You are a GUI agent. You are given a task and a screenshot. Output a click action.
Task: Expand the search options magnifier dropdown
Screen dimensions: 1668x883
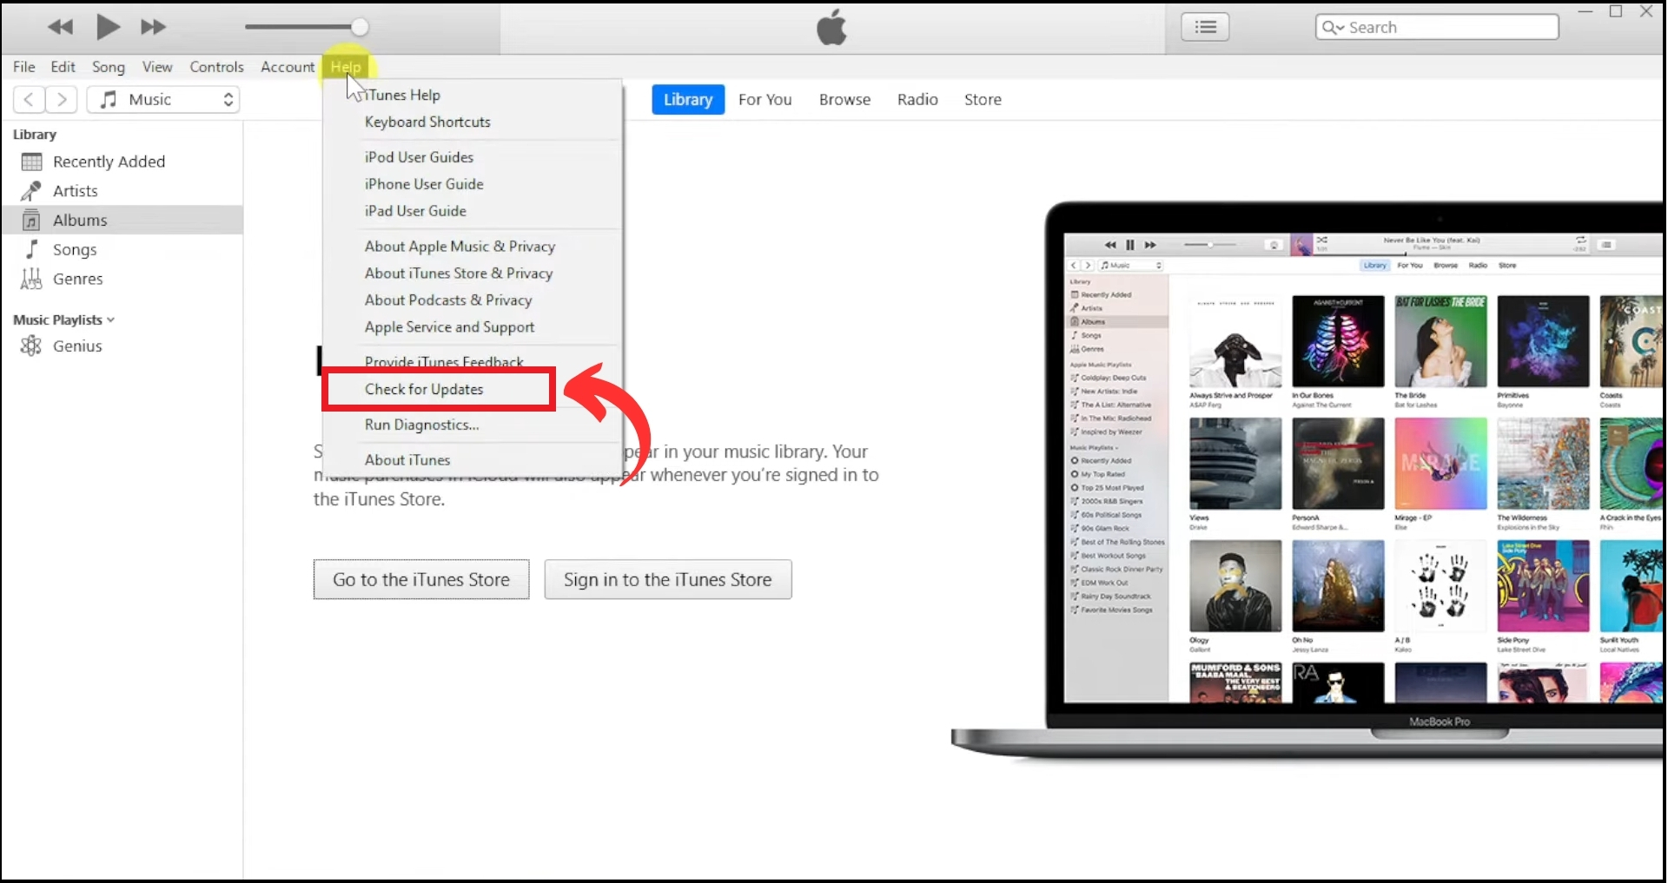coord(1333,28)
